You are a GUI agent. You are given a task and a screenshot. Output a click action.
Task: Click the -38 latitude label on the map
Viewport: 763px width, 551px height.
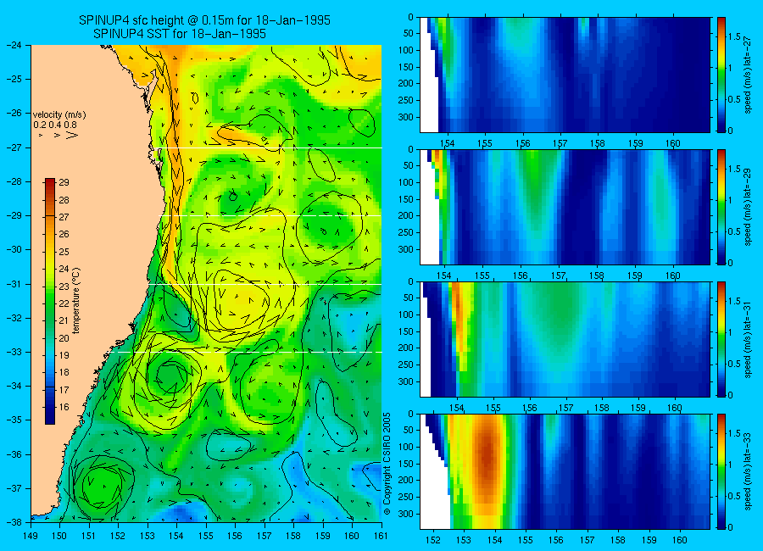[x=14, y=522]
